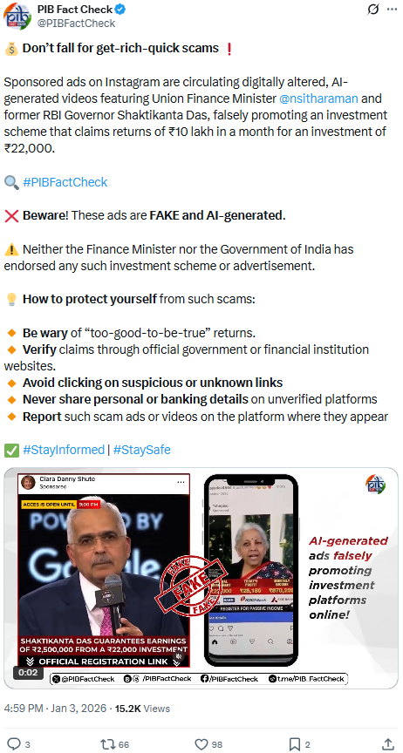
Task: Click the blue verified badge
Action: [x=120, y=9]
